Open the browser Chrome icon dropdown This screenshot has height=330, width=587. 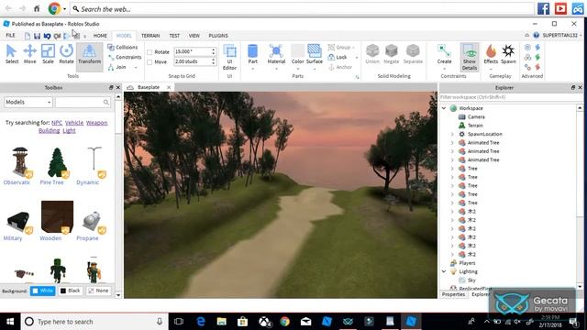[65, 8]
